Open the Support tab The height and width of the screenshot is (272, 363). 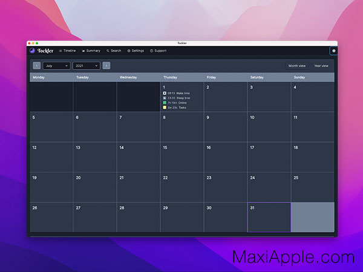[158, 51]
